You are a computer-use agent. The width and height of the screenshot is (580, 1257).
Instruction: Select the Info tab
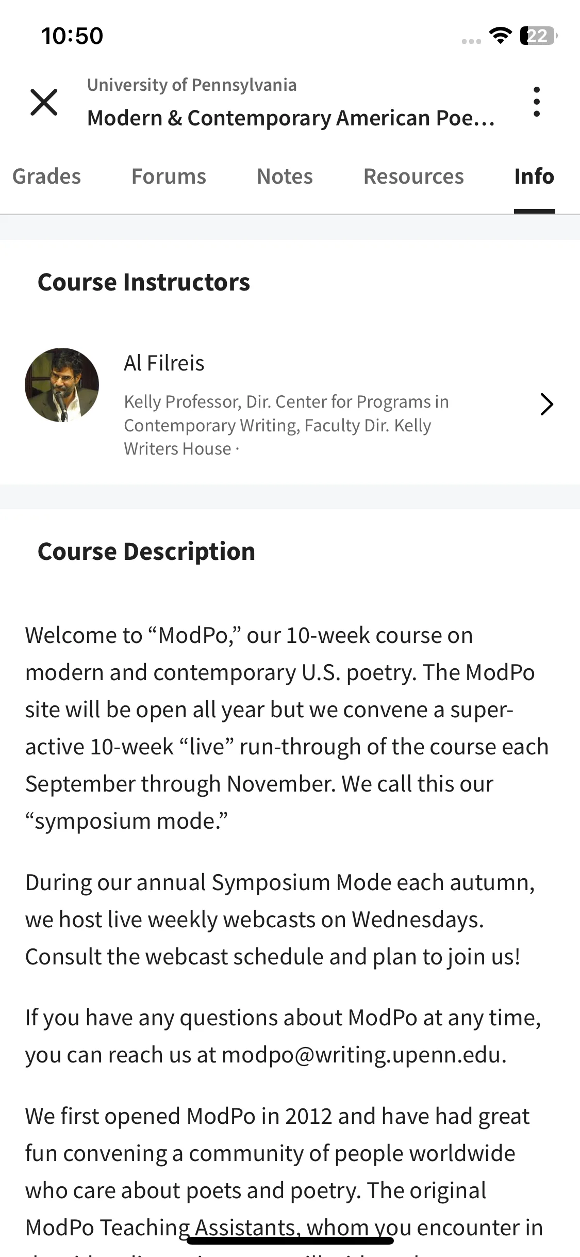tap(534, 176)
